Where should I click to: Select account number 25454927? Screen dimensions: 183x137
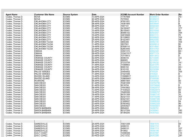point(125,106)
